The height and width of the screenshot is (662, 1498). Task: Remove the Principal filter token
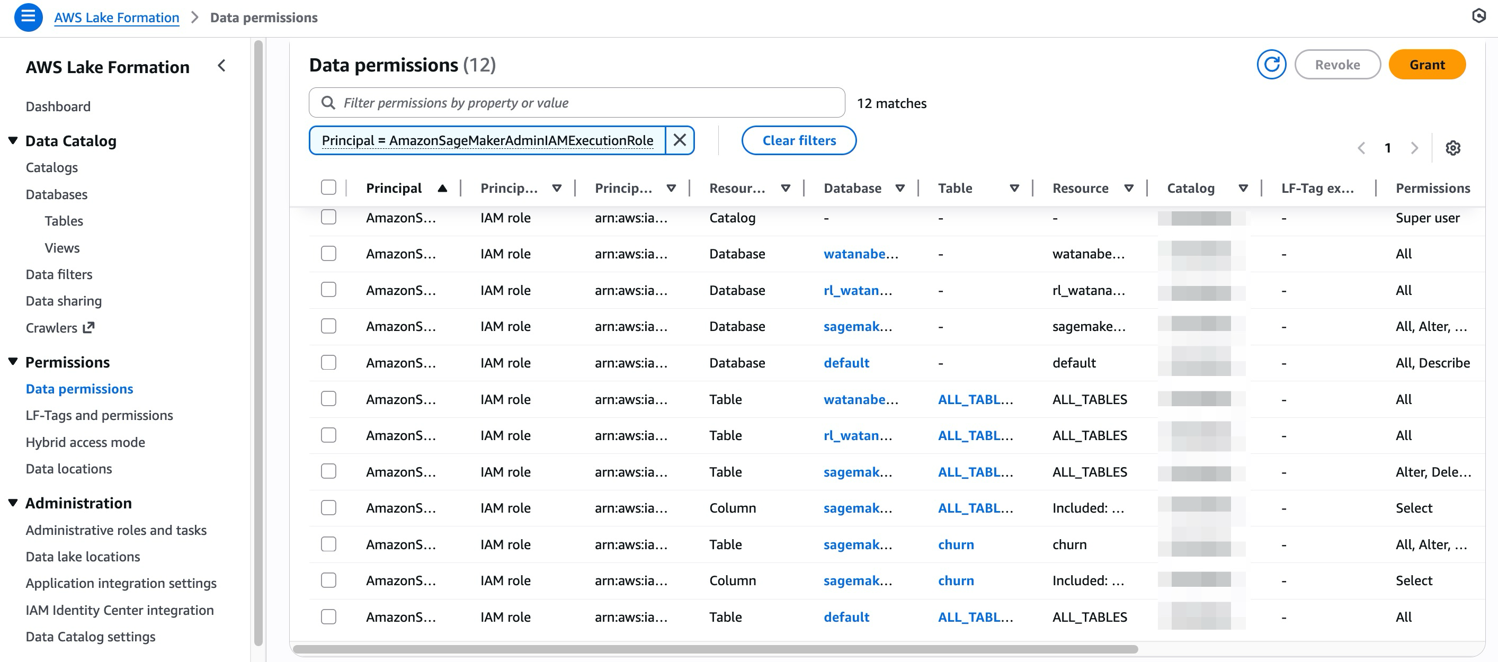[x=679, y=140]
